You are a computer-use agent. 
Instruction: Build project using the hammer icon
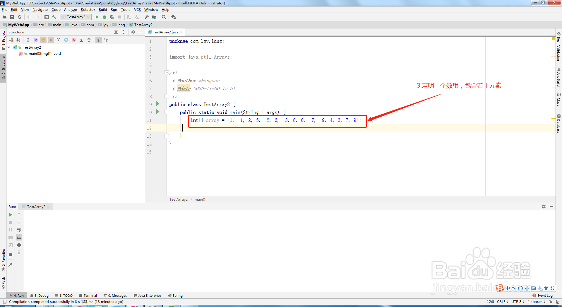[x=54, y=17]
